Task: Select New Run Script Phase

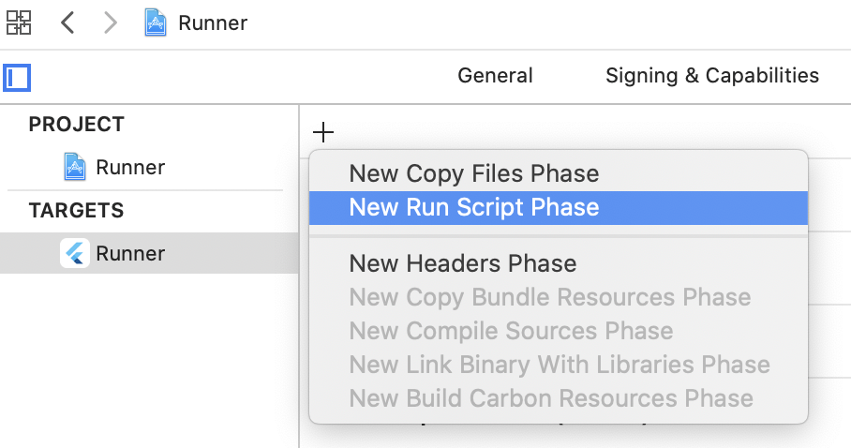Action: (x=473, y=207)
